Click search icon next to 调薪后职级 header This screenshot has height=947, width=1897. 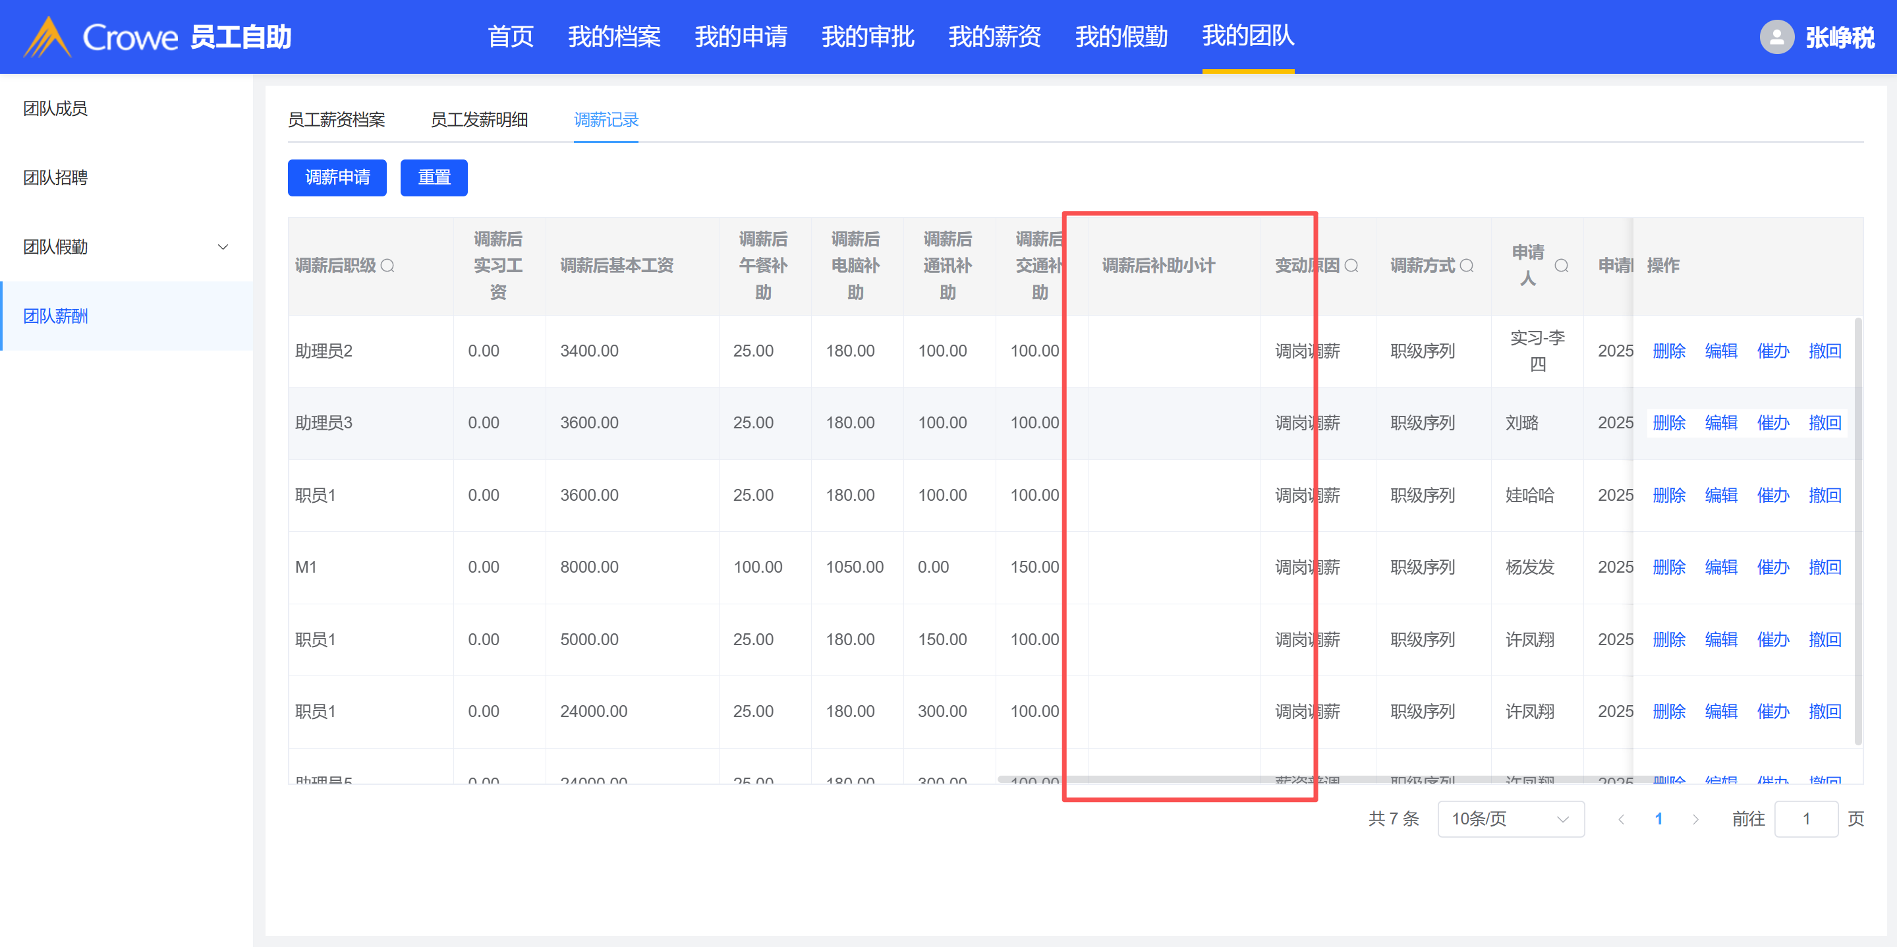coord(387,266)
